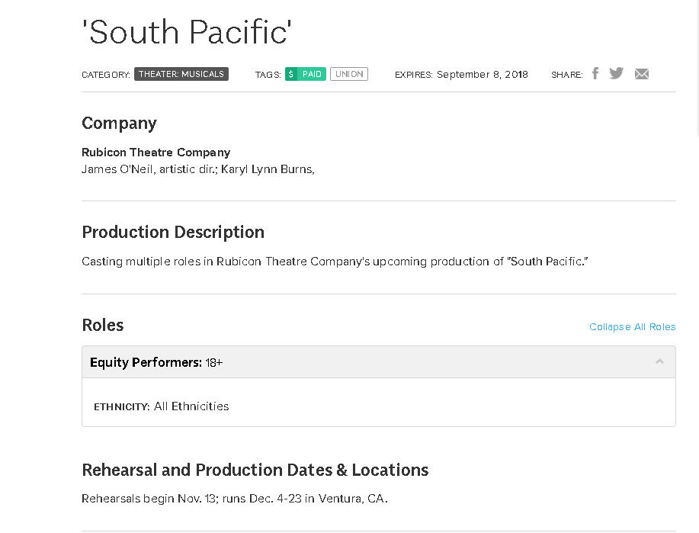Screen dimensions: 699x533
Task: Click the Rubicon Theatre Company name
Action: click(156, 153)
